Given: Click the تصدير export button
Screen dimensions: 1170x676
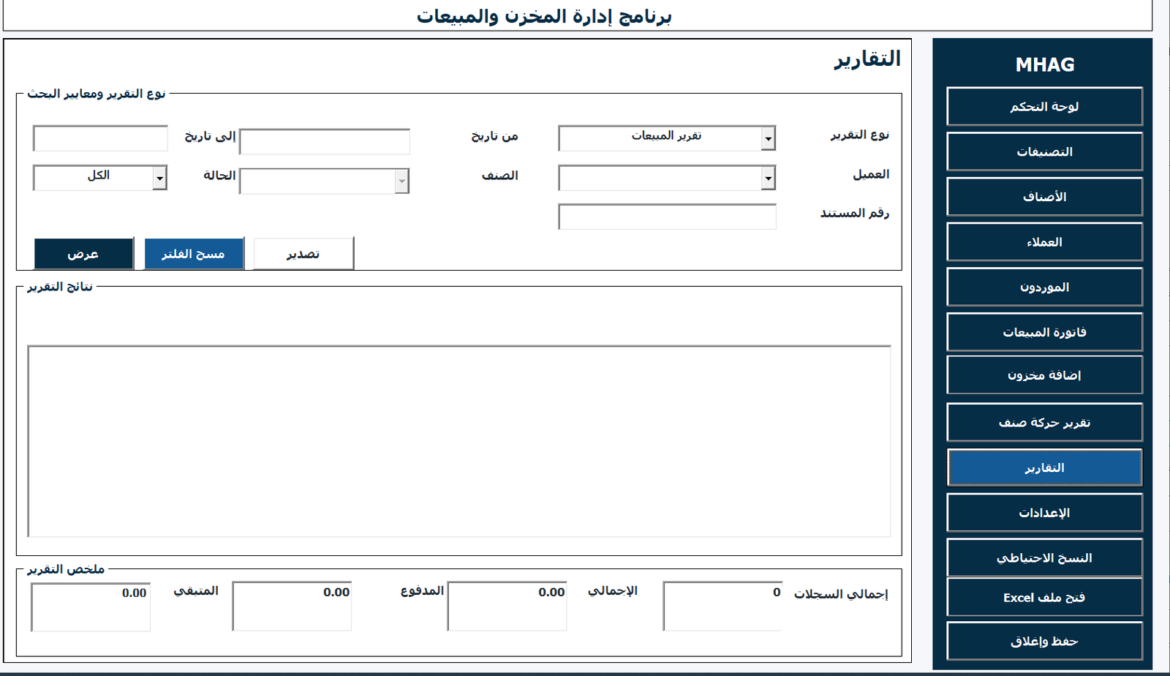Looking at the screenshot, I should [x=303, y=254].
